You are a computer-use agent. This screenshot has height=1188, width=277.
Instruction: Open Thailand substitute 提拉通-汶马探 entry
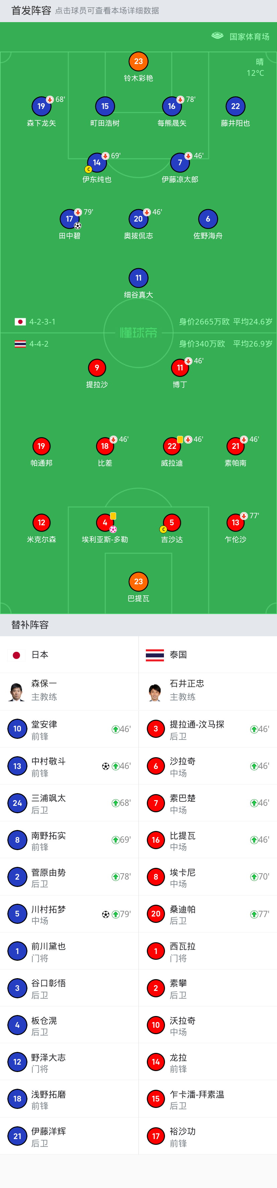tap(207, 729)
